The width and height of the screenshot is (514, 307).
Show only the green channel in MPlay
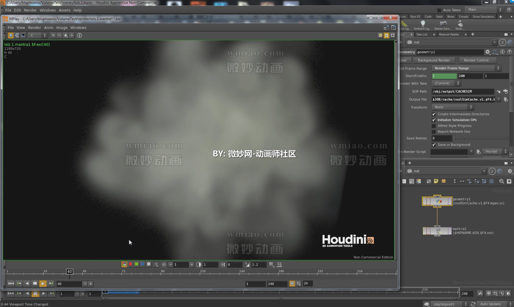tap(136, 265)
